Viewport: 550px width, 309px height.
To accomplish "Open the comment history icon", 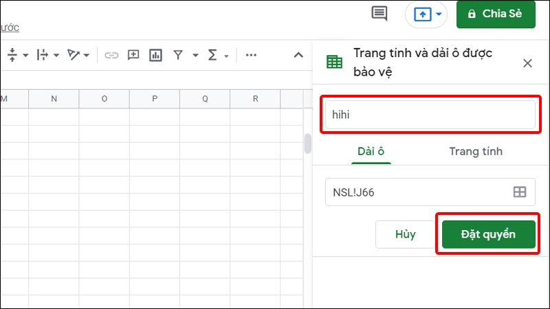I will 379,14.
